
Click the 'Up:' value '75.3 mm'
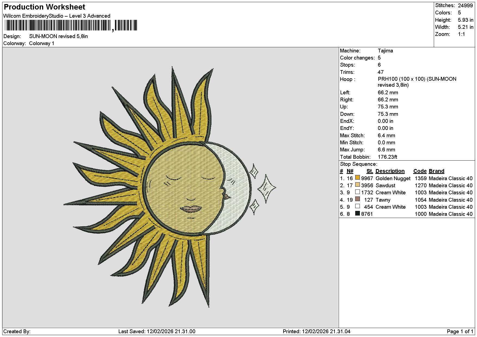pyautogui.click(x=388, y=107)
